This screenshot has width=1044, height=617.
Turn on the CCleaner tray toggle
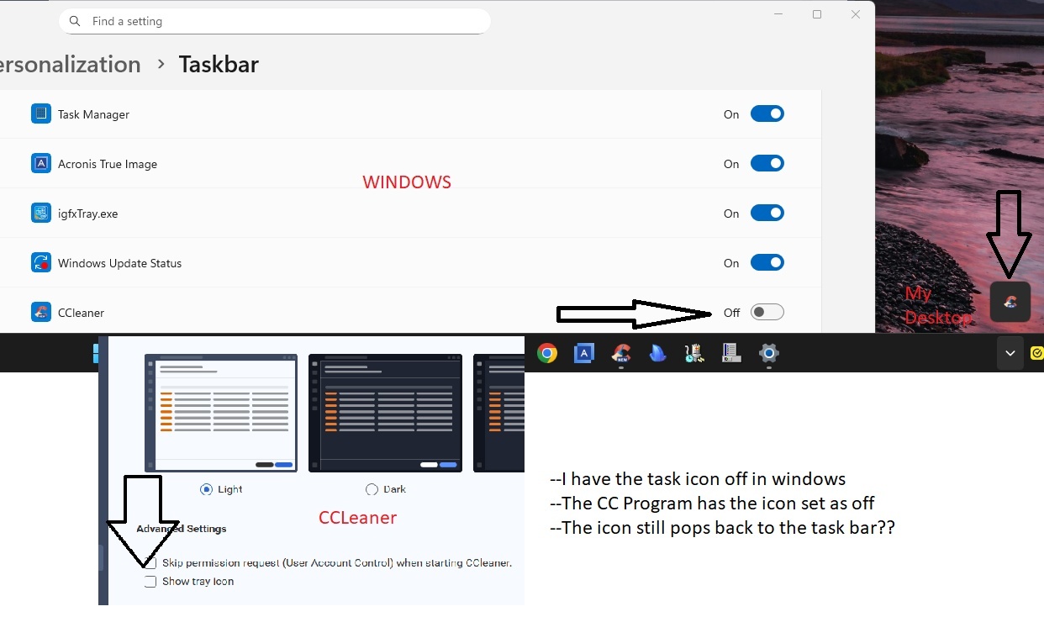767,313
